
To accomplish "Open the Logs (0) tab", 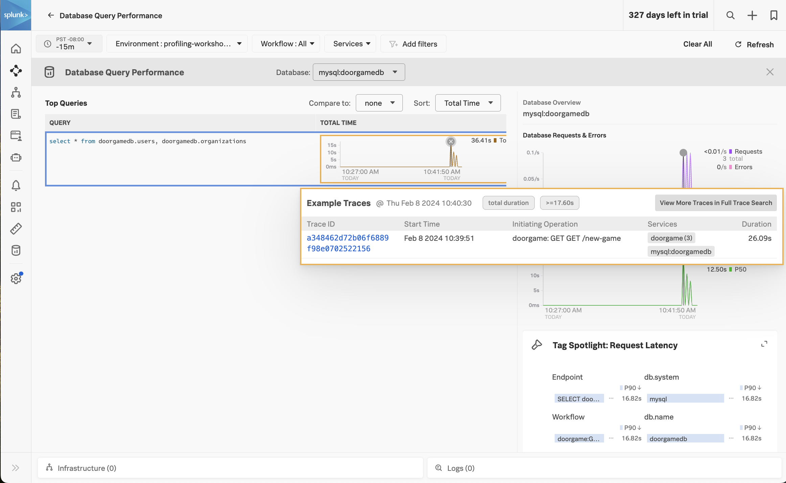I will pyautogui.click(x=461, y=468).
